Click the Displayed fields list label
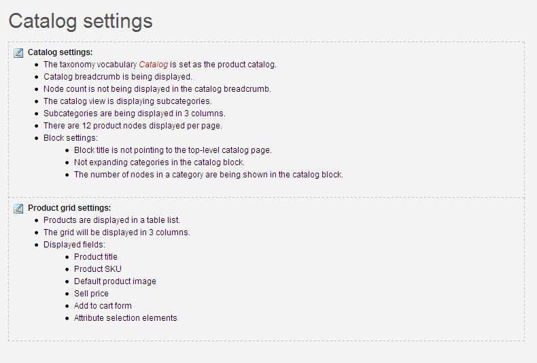 (x=74, y=245)
